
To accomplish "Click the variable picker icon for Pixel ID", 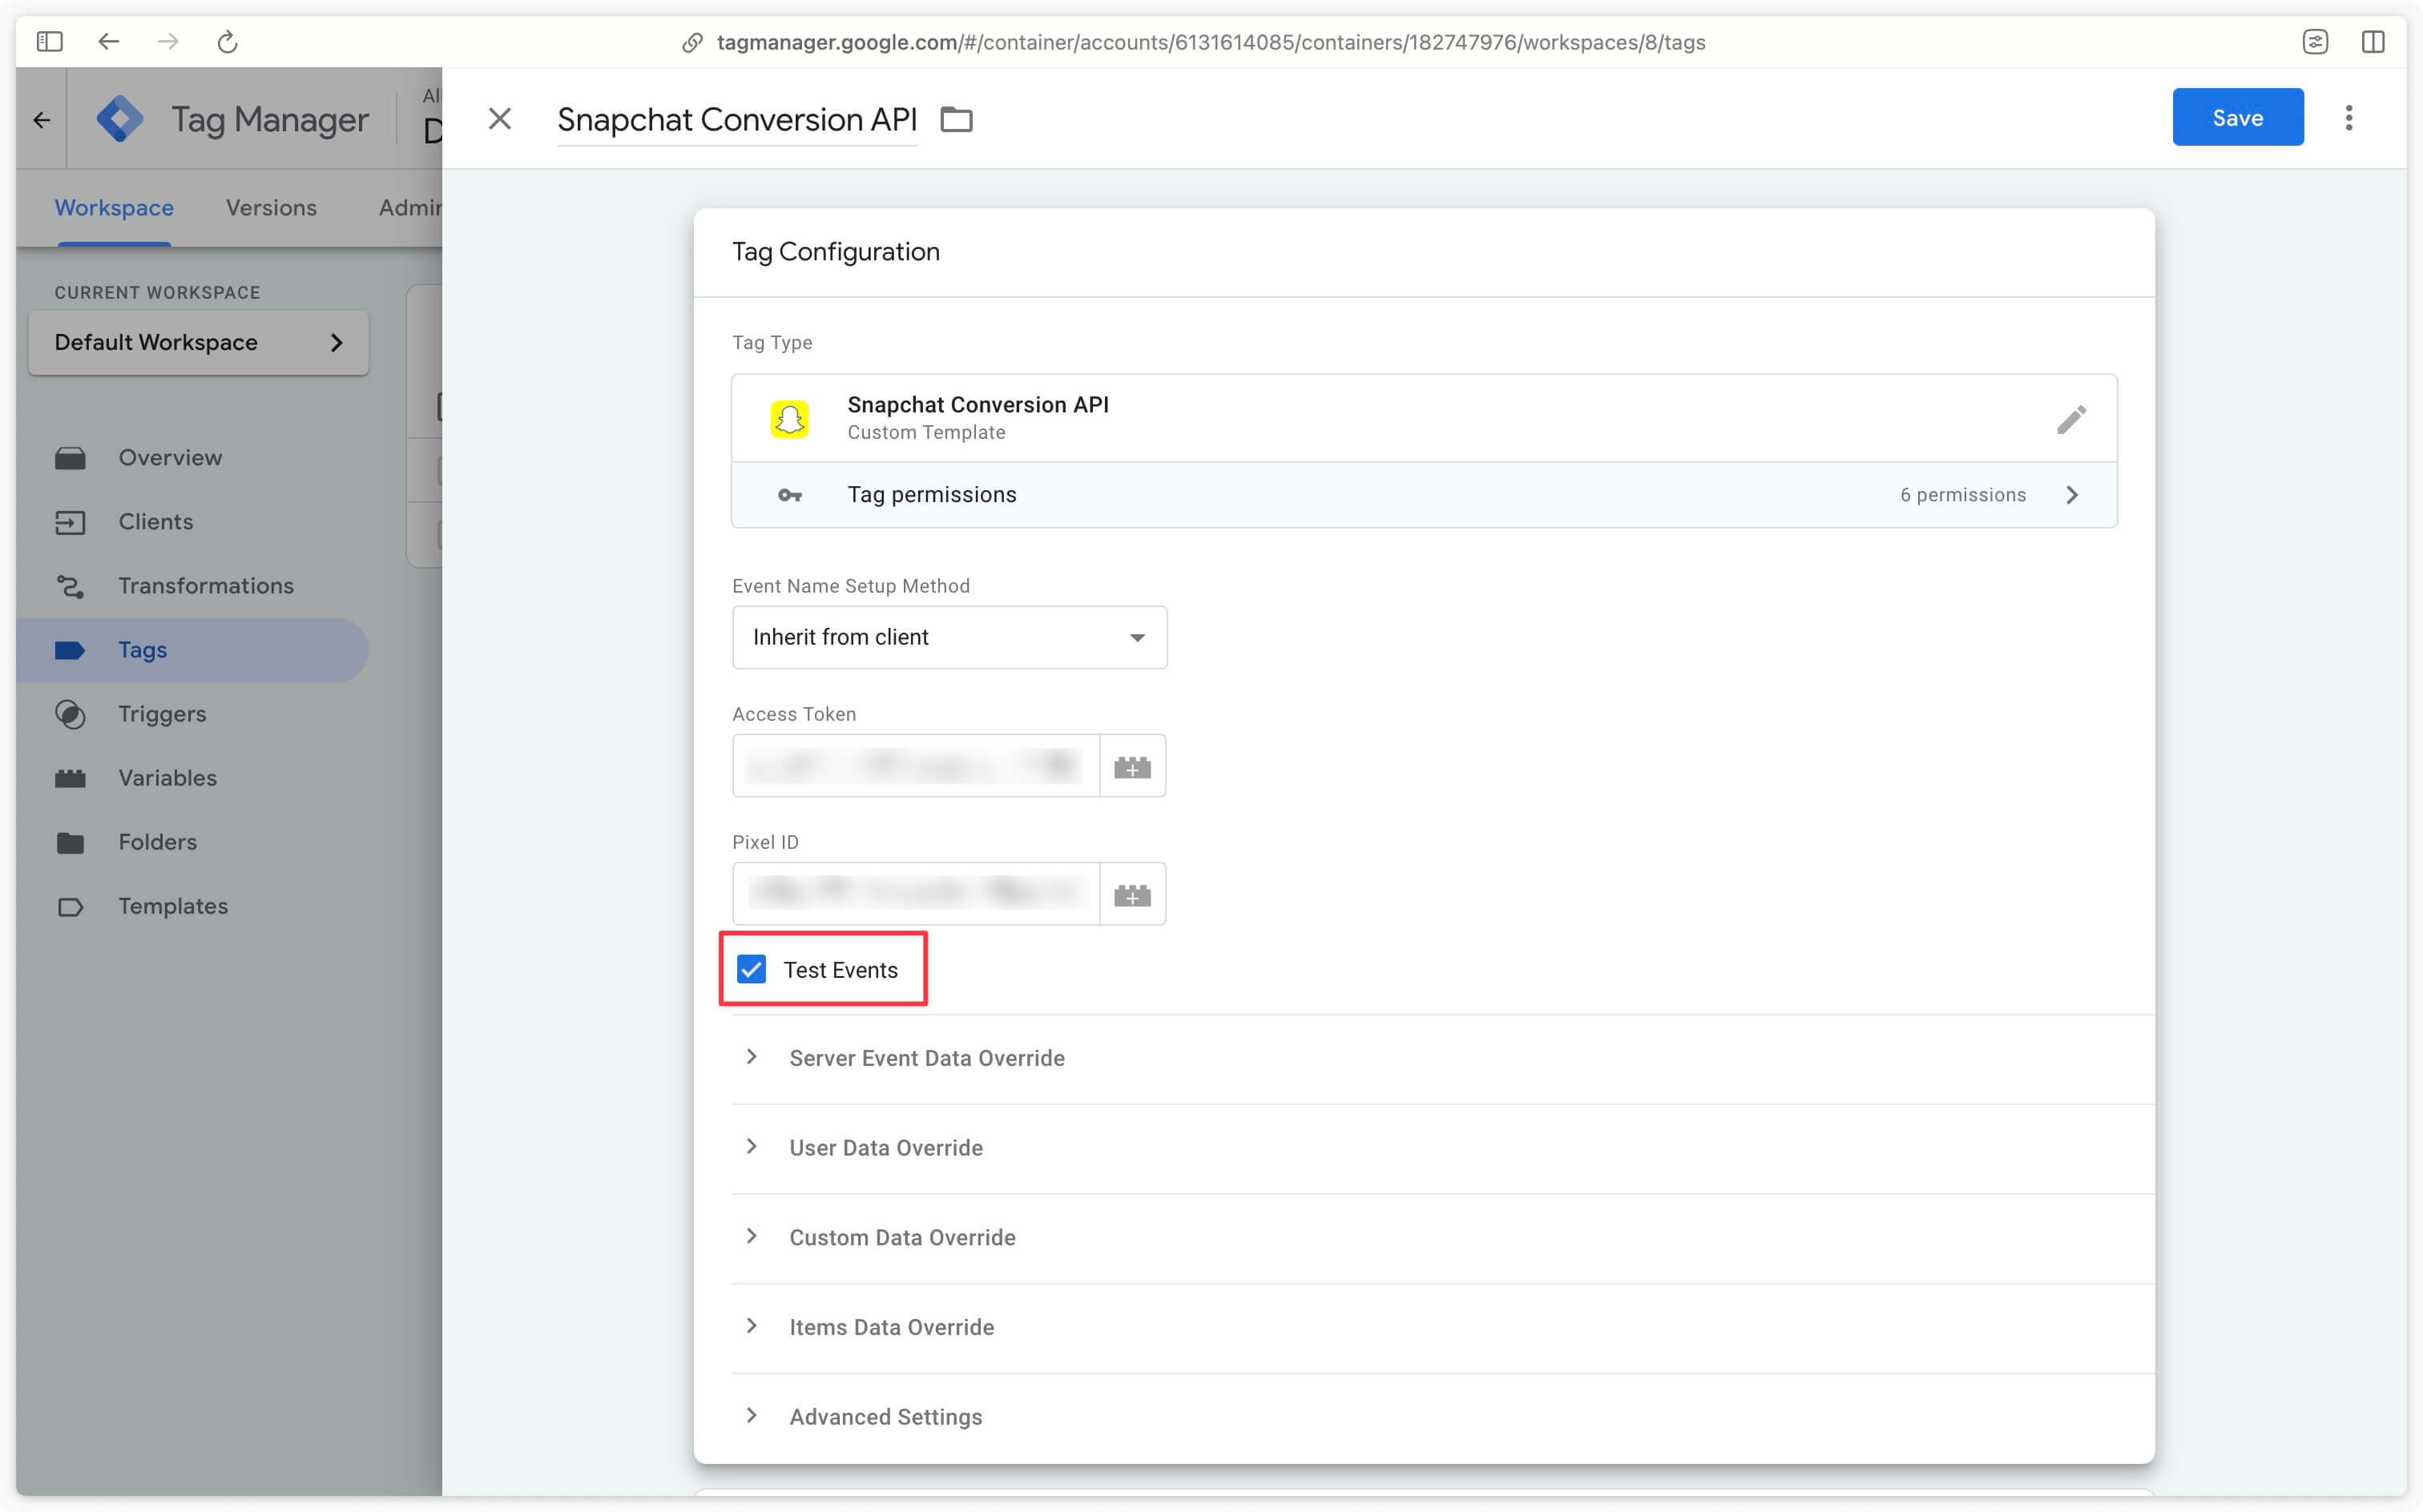I will [1132, 894].
